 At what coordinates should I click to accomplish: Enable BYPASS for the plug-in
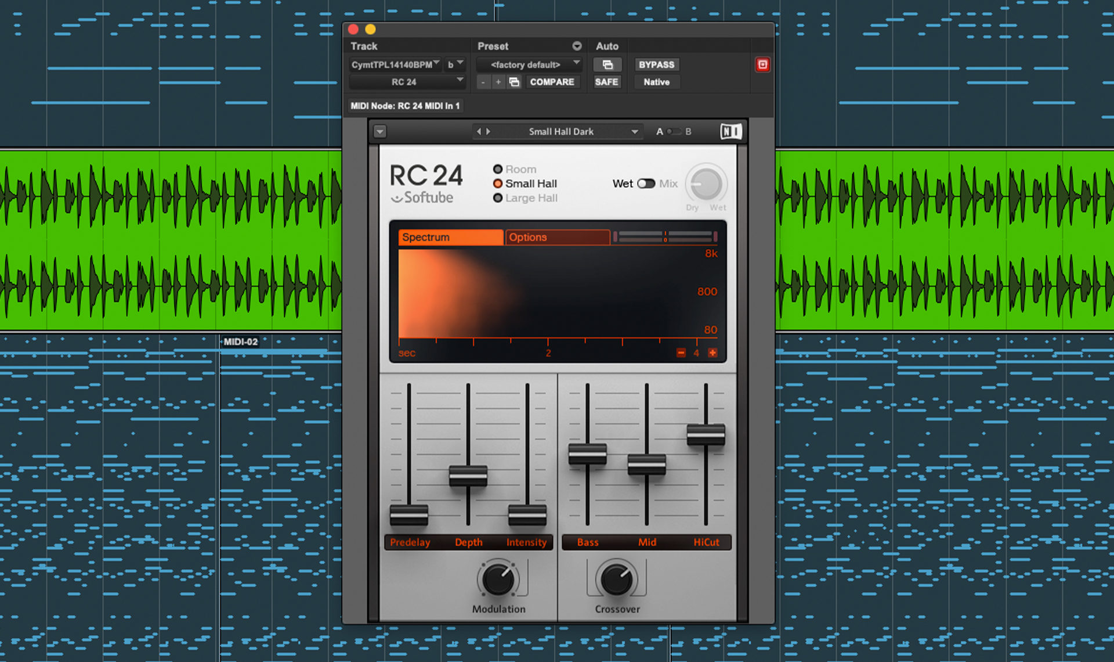656,64
